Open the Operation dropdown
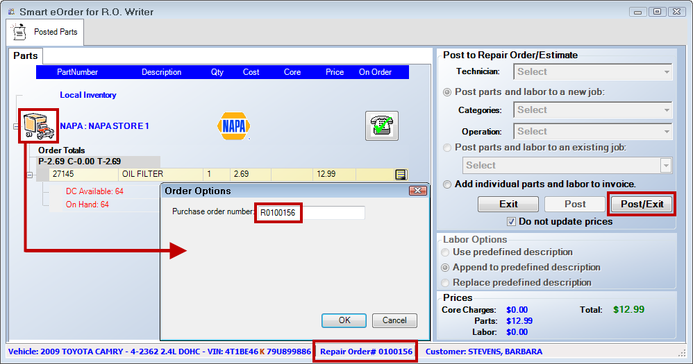The width and height of the screenshot is (693, 364). (667, 131)
